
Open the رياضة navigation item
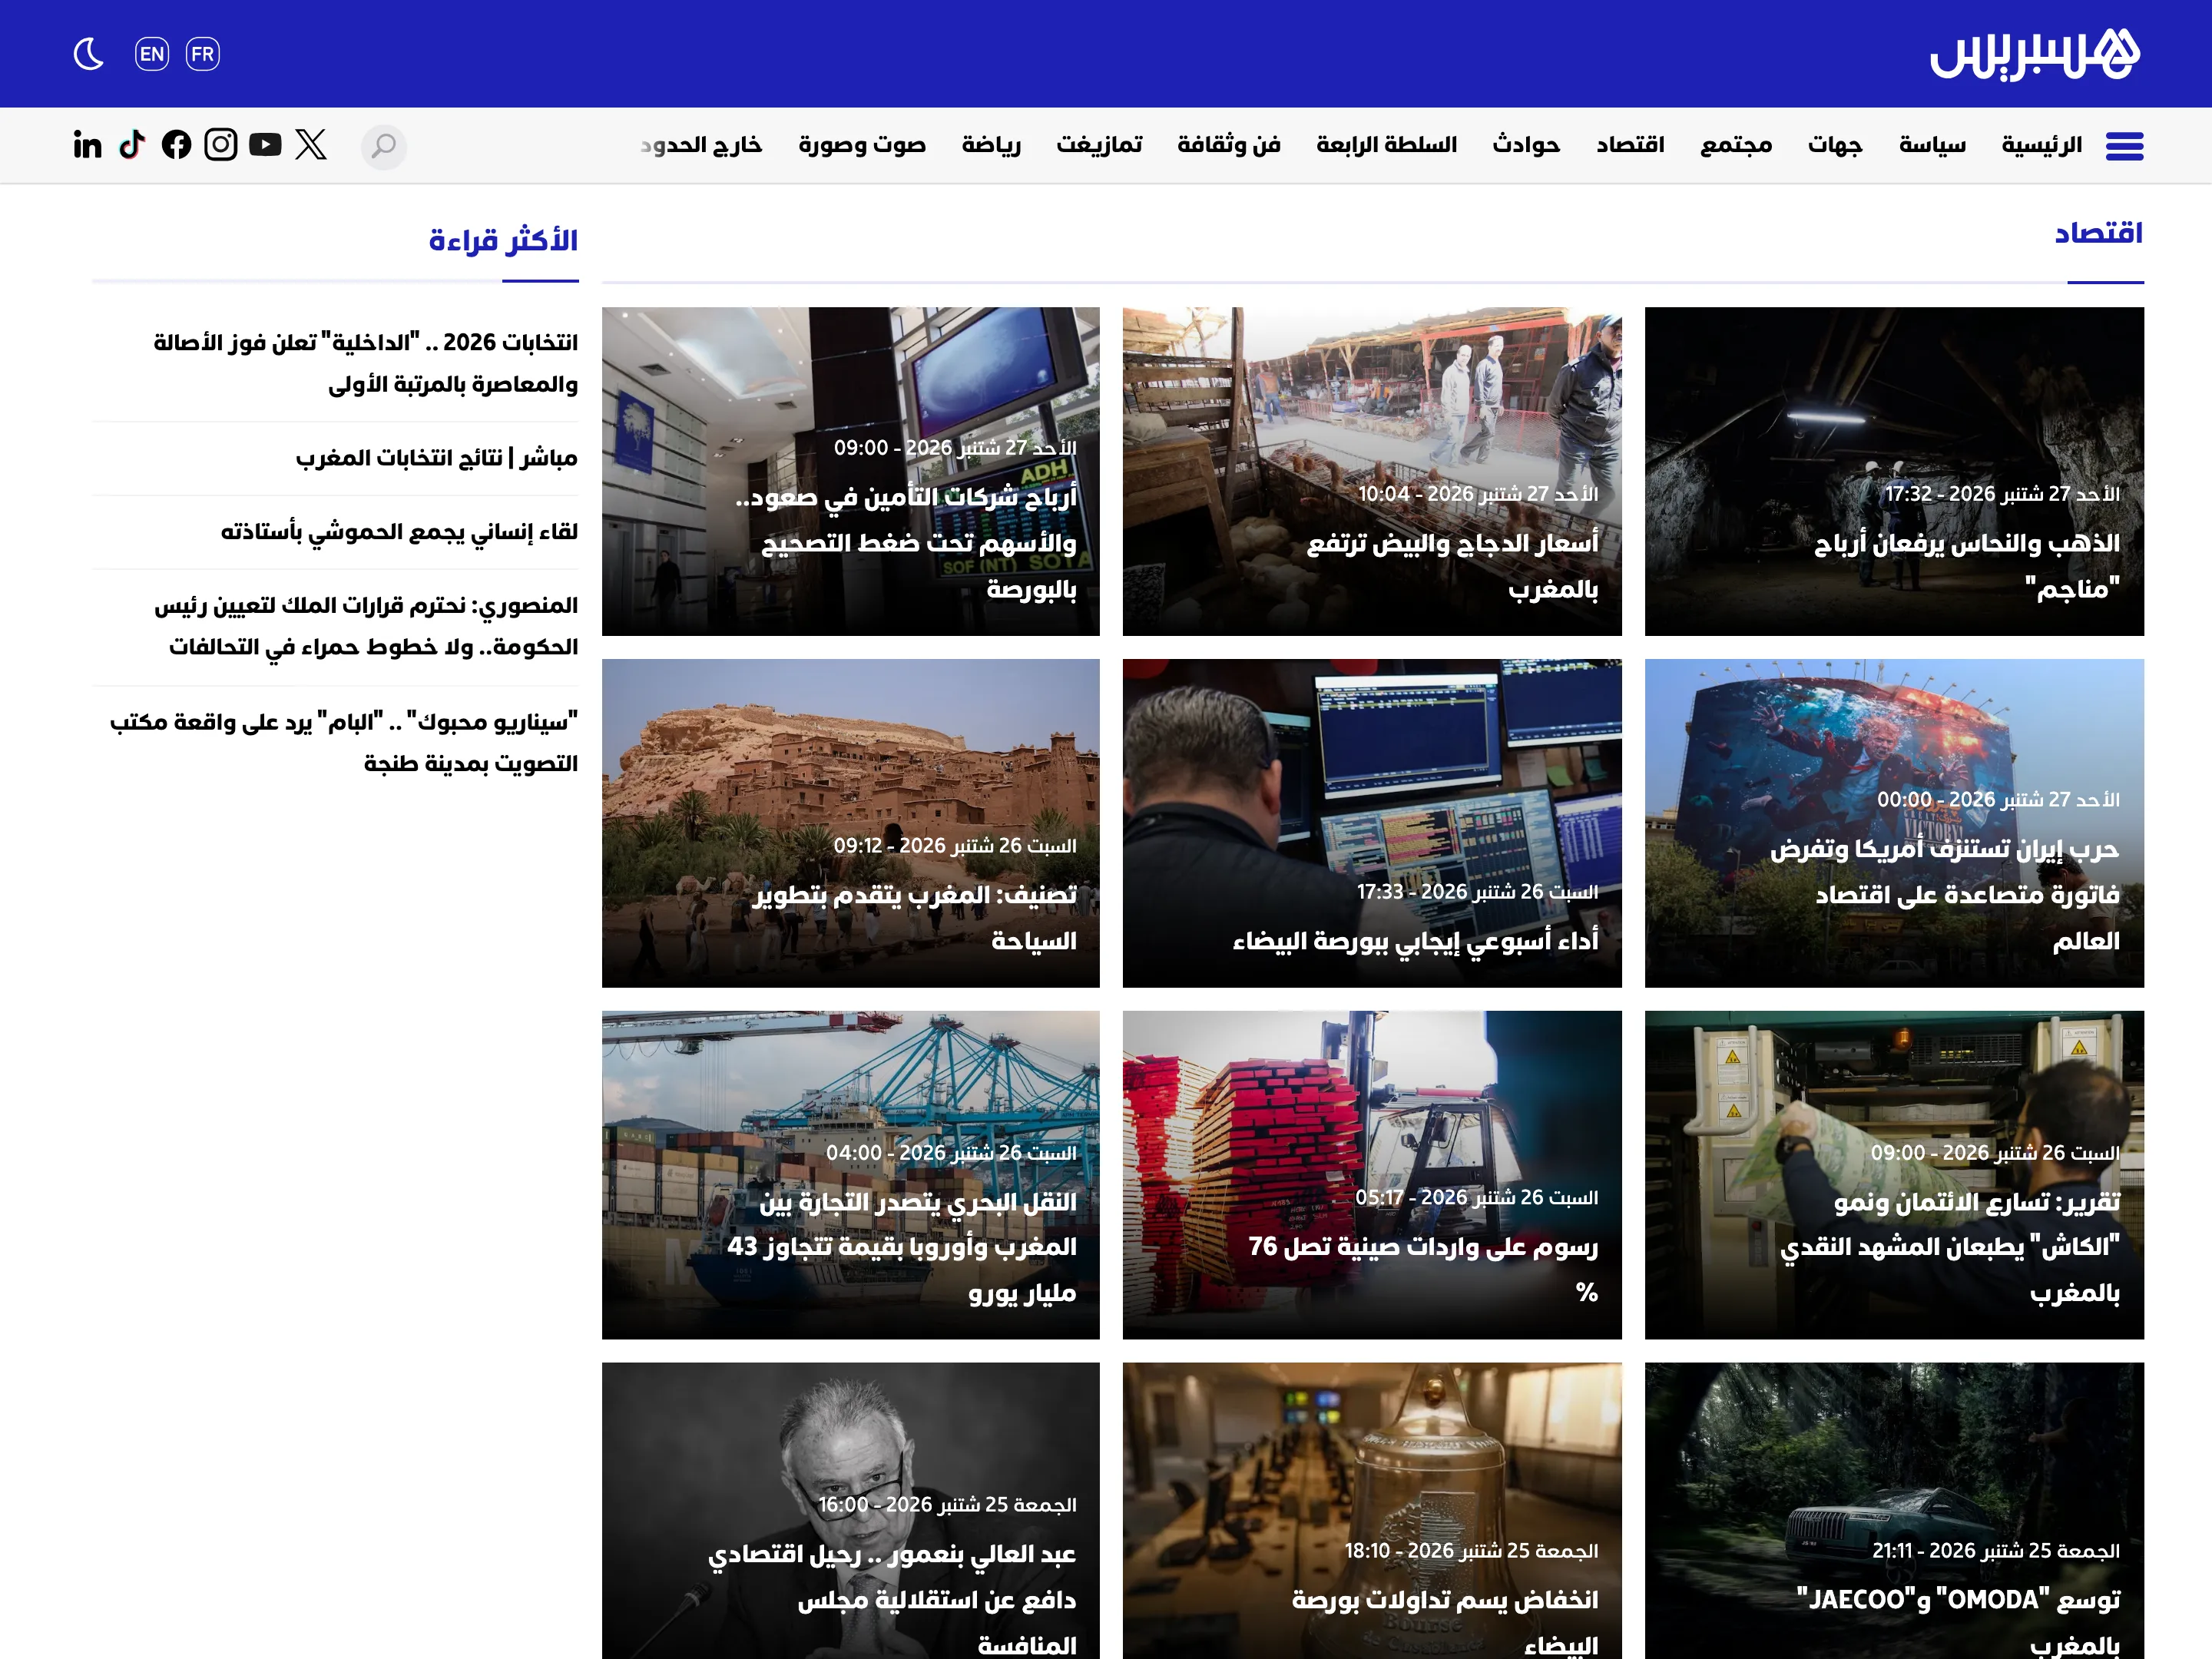[x=991, y=145]
